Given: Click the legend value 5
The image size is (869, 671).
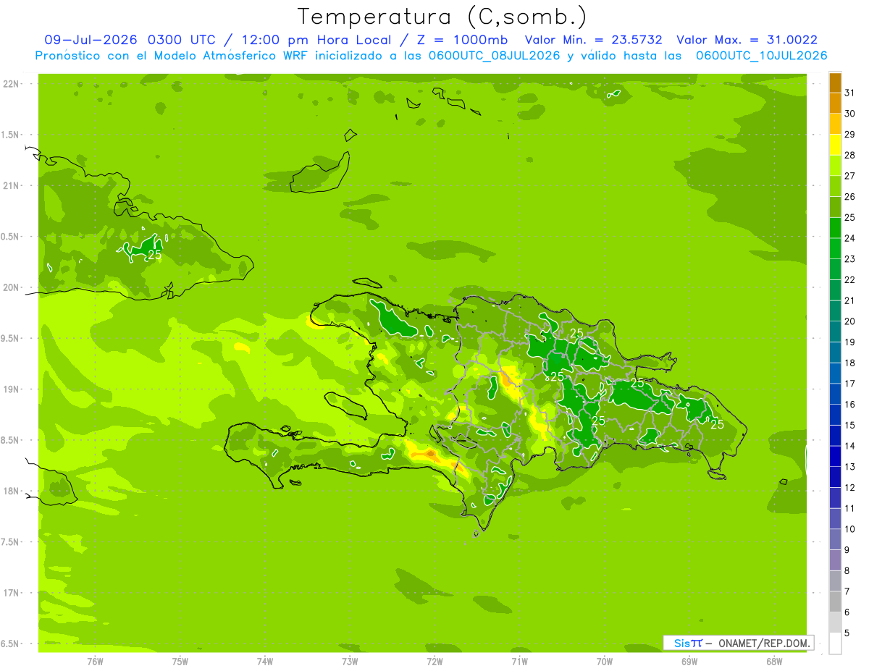Looking at the screenshot, I should click(848, 633).
